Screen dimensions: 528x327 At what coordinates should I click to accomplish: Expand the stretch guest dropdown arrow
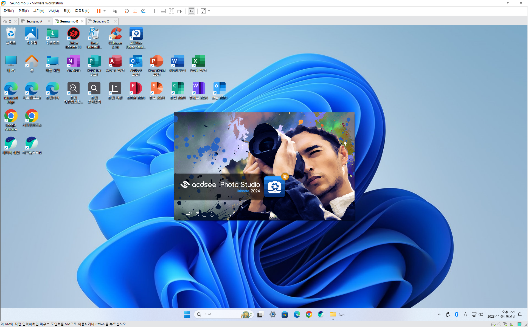[x=209, y=11]
